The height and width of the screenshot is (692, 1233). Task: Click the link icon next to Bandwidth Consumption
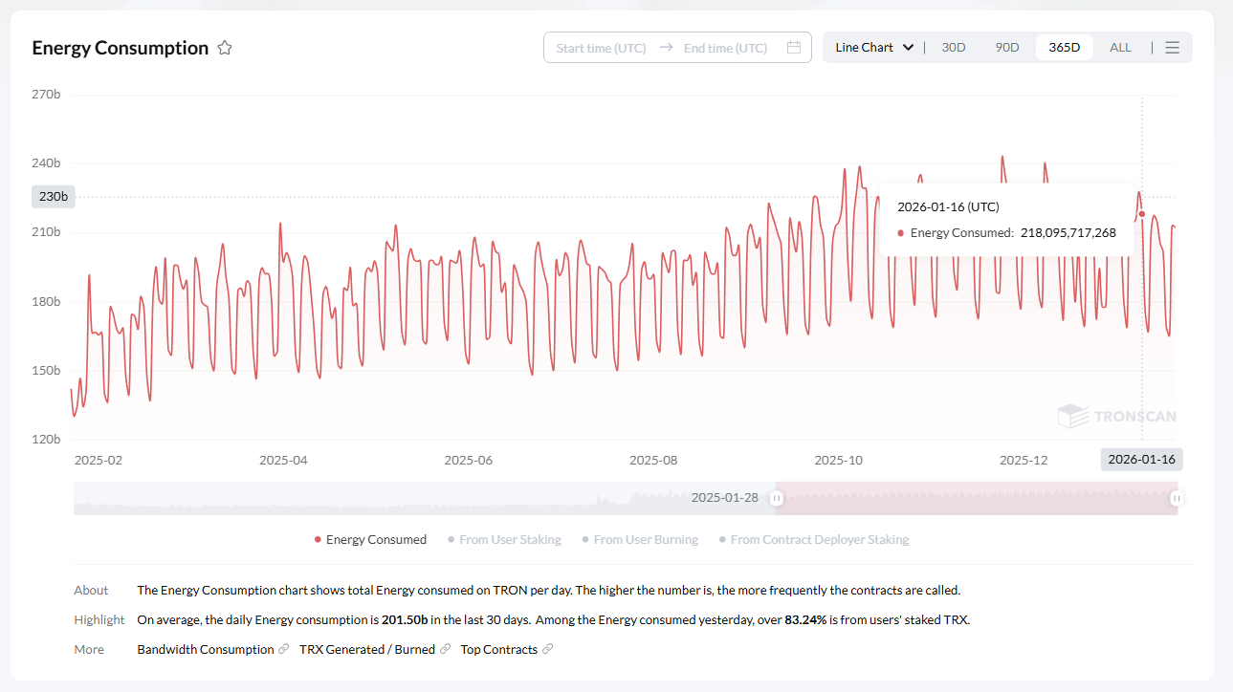(x=283, y=649)
